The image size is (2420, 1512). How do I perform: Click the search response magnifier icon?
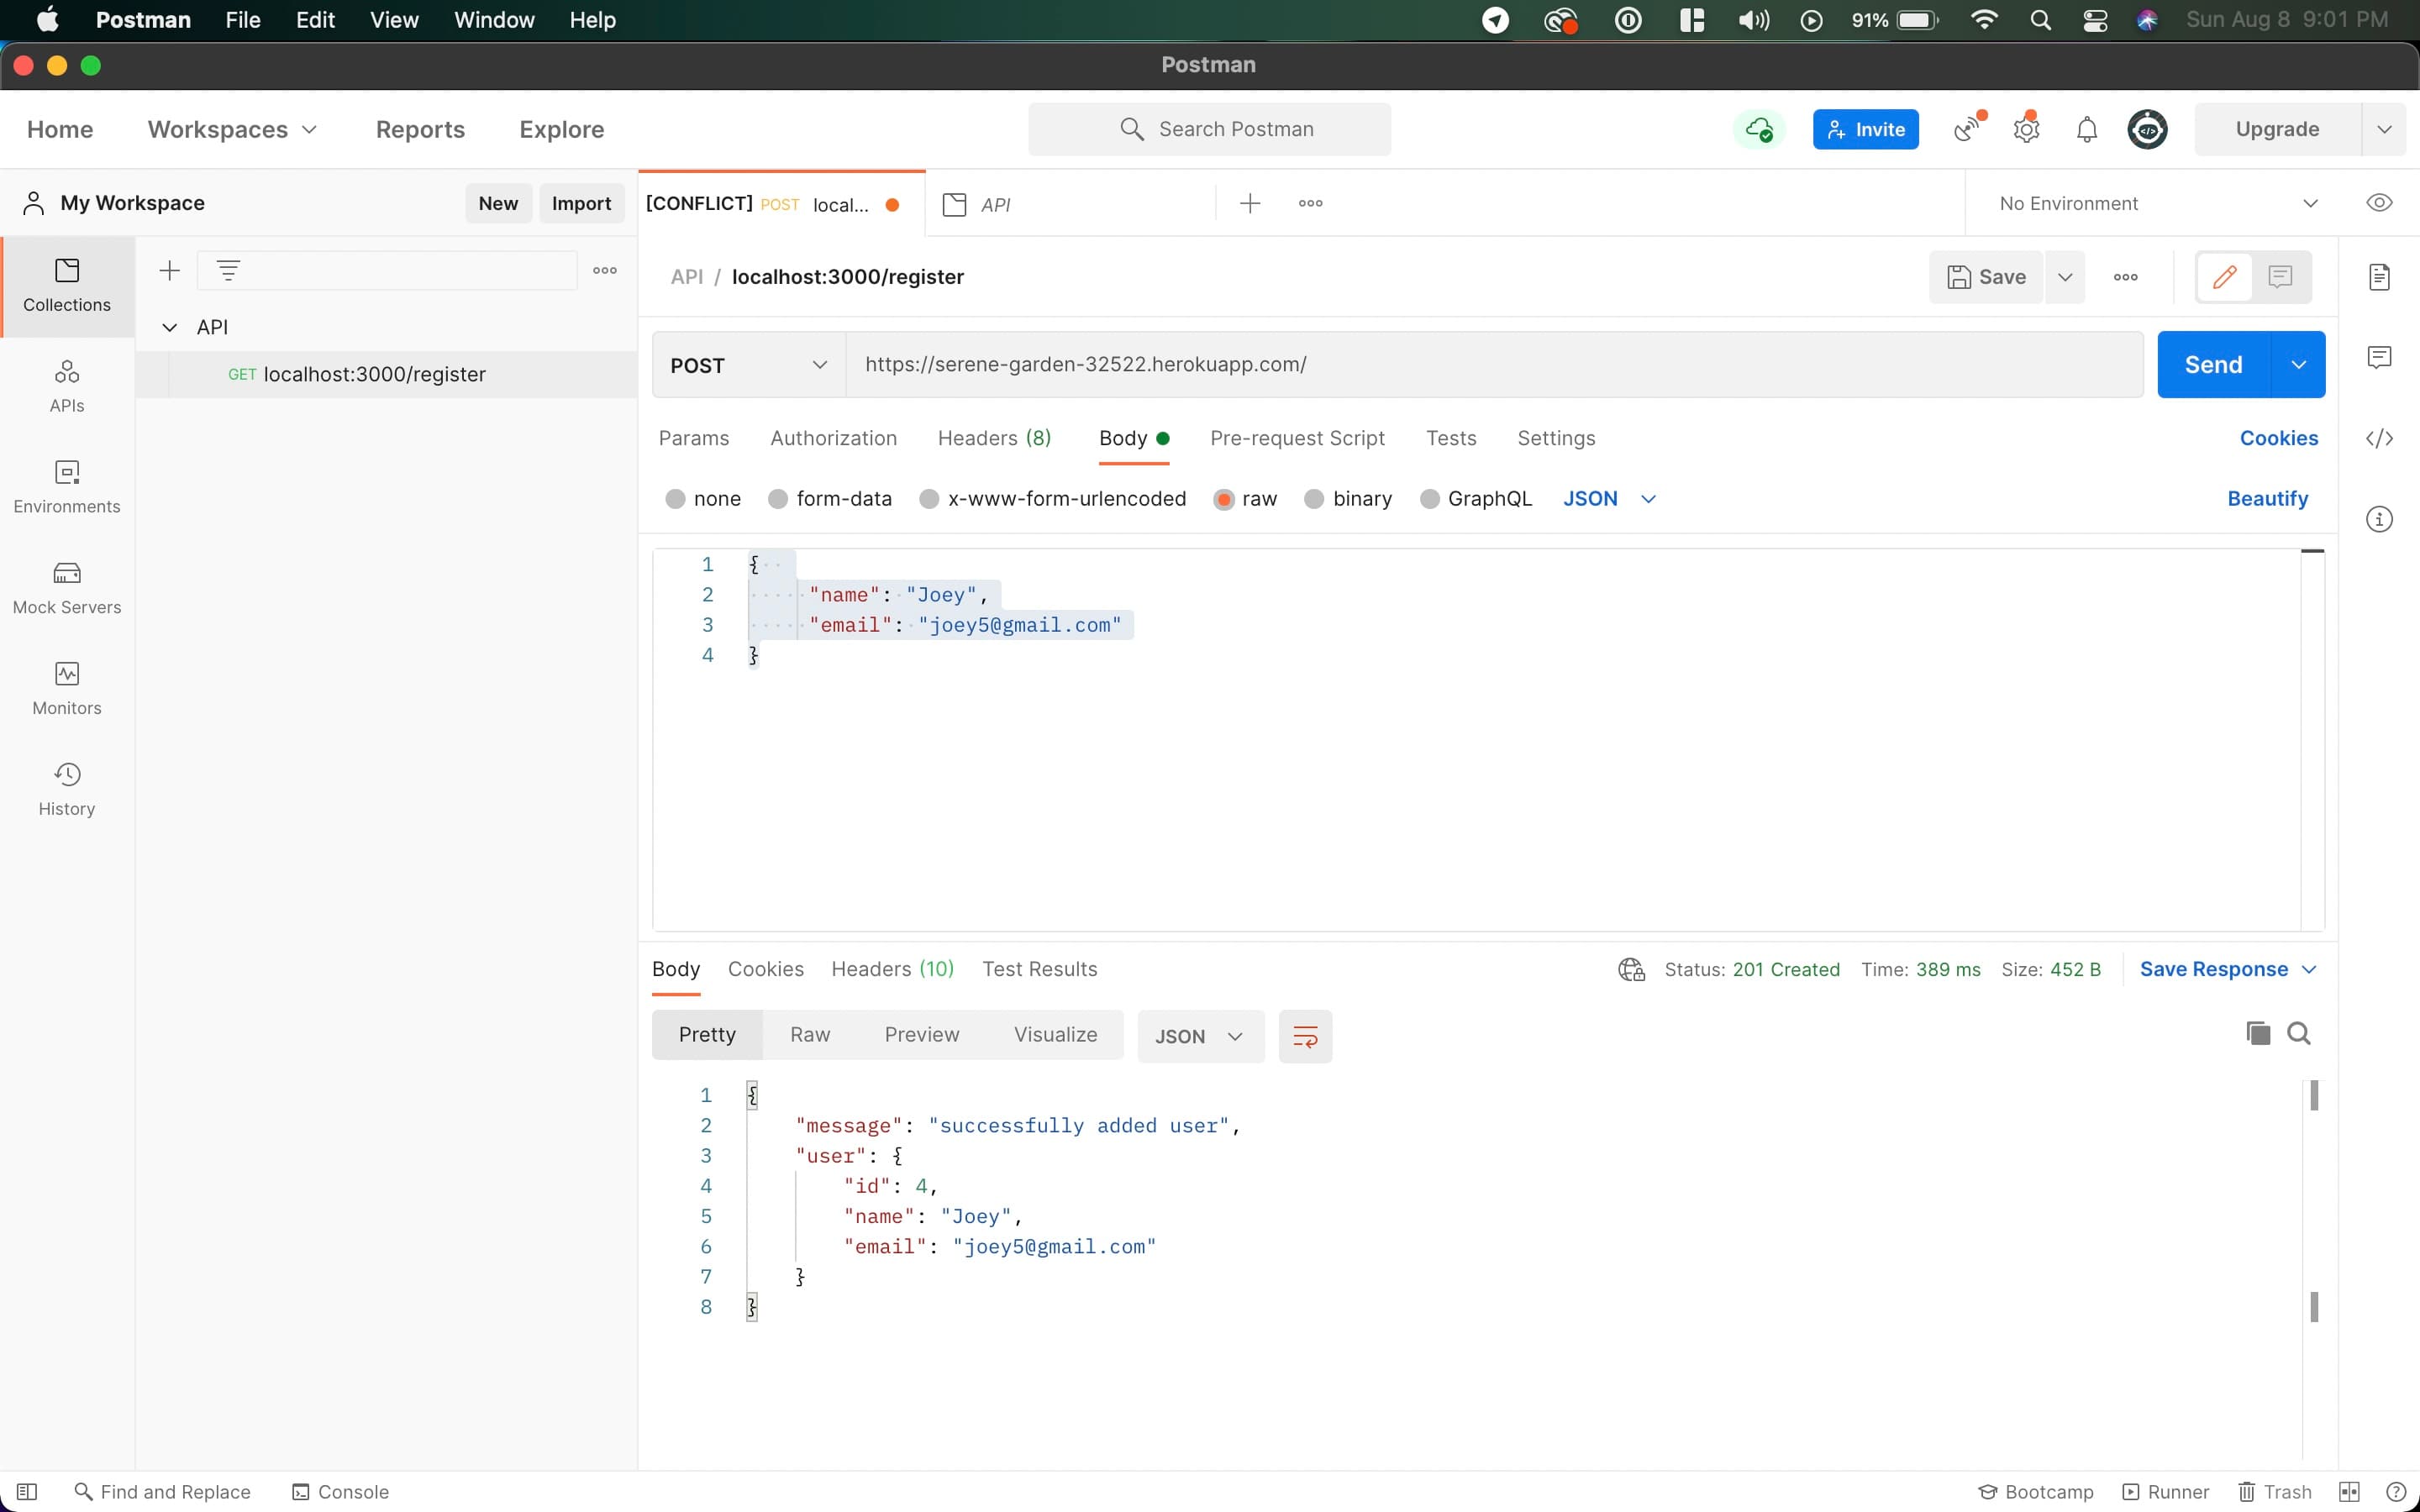tap(2298, 1033)
